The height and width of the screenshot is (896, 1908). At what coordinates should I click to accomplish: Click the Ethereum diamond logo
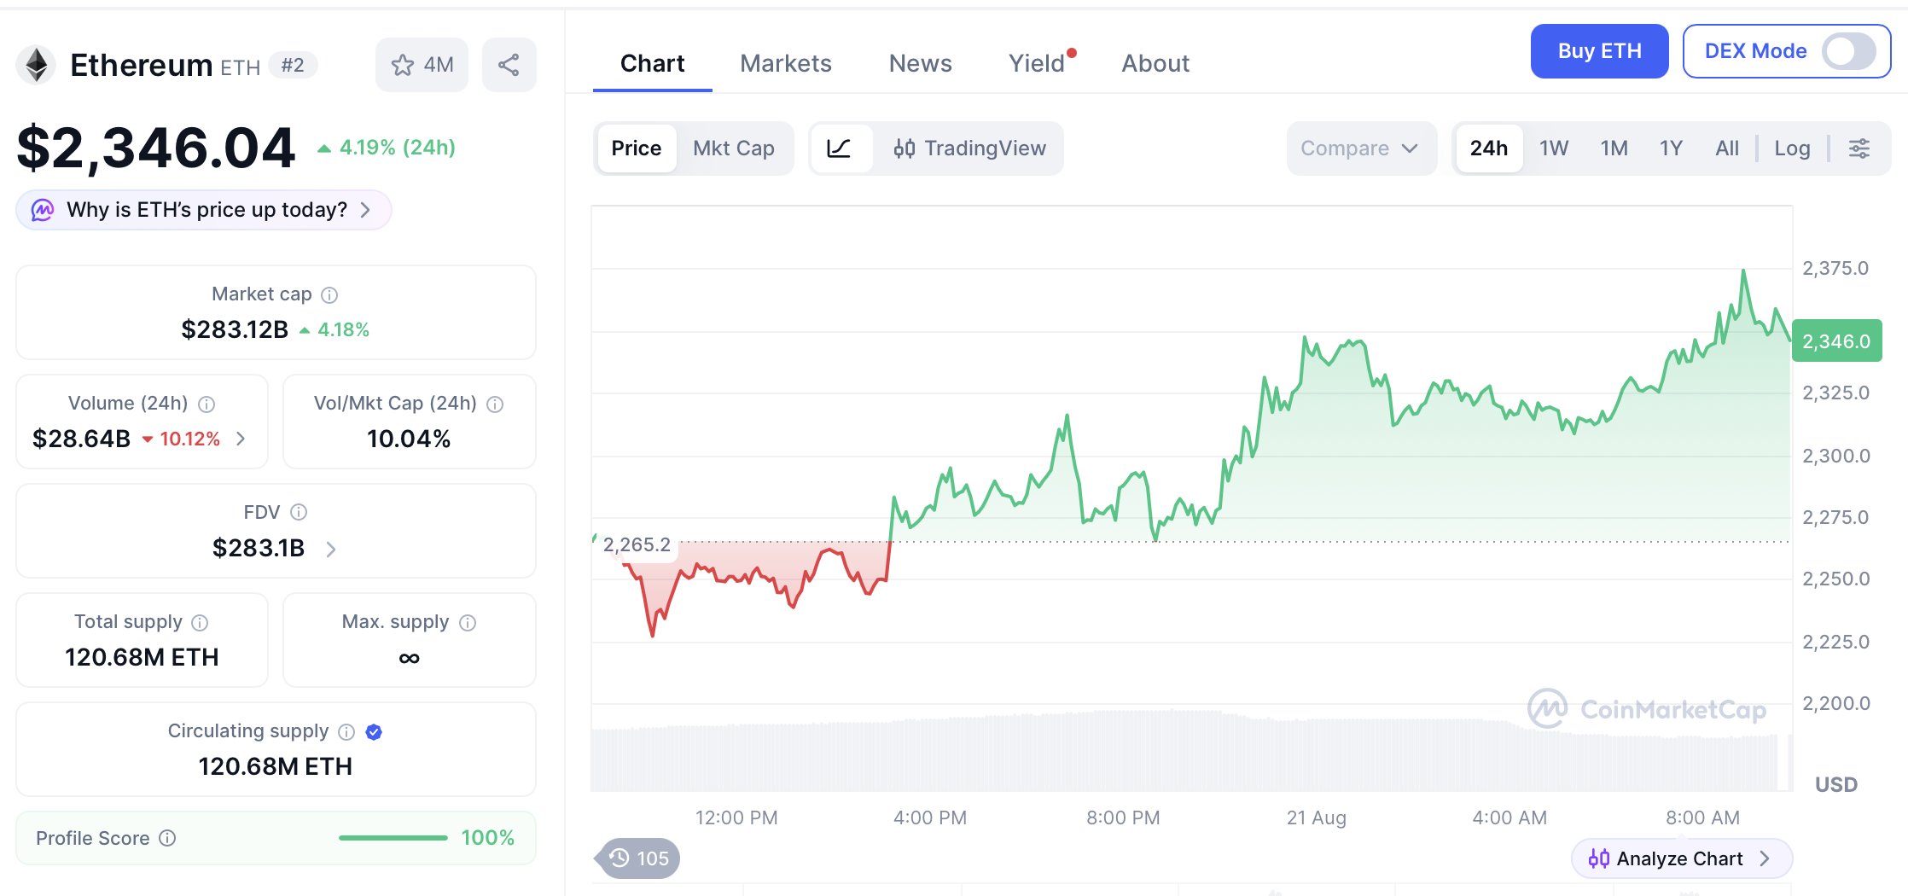pos(37,65)
